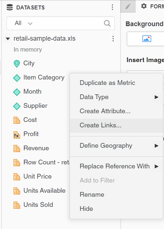Click the search magnifier icon in datasets

point(108,23)
